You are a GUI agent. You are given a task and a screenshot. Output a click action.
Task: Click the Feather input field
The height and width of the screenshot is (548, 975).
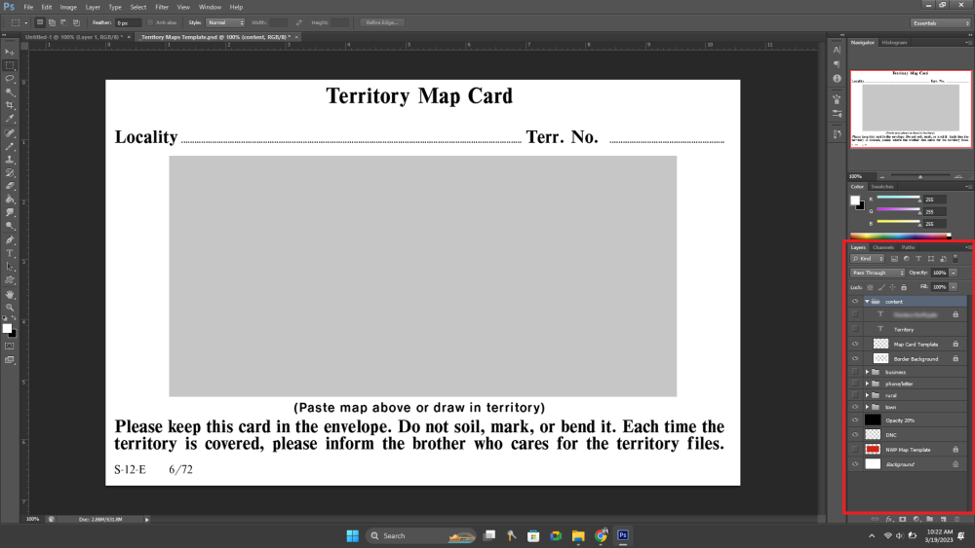128,21
